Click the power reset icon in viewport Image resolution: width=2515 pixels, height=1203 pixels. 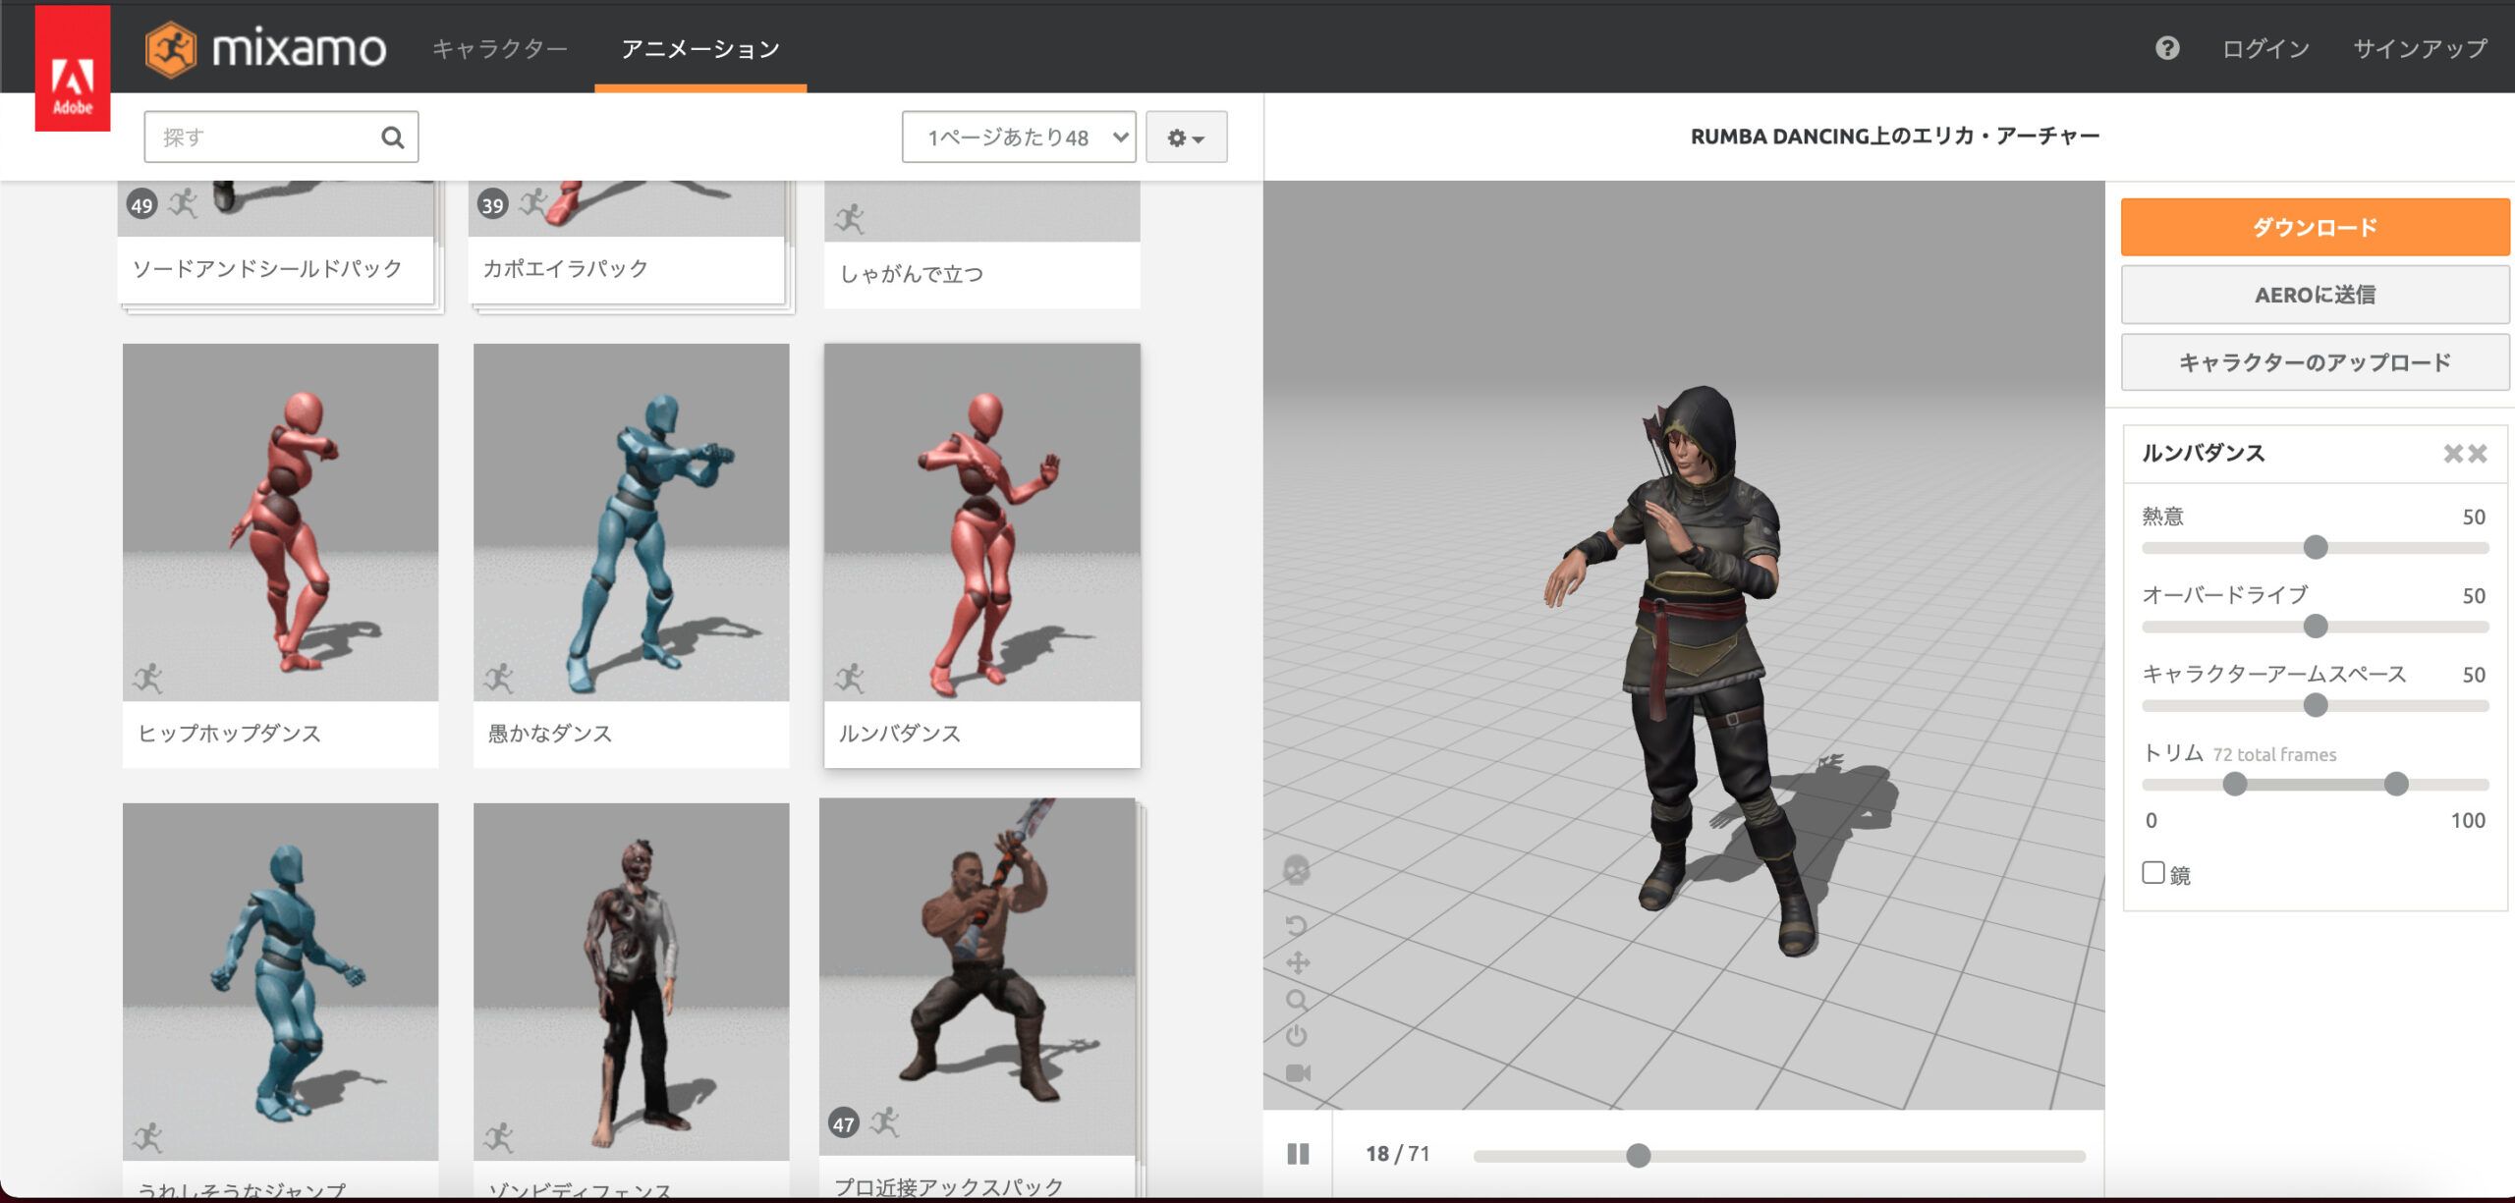(1296, 1033)
